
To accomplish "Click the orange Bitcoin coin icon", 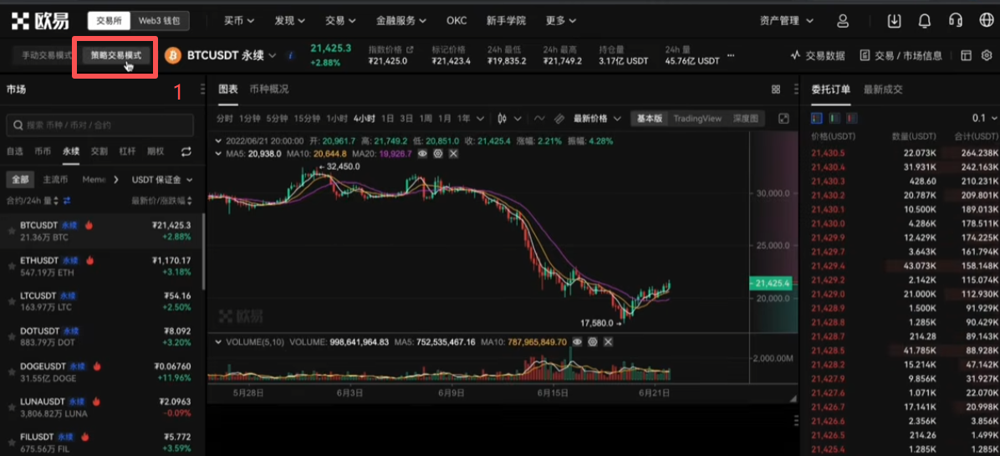I will click(173, 55).
